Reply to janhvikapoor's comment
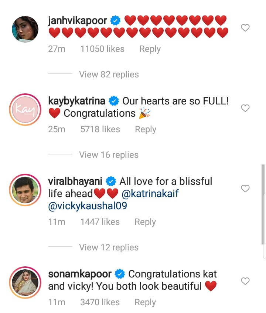The height and width of the screenshot is (313, 266). click(x=150, y=49)
